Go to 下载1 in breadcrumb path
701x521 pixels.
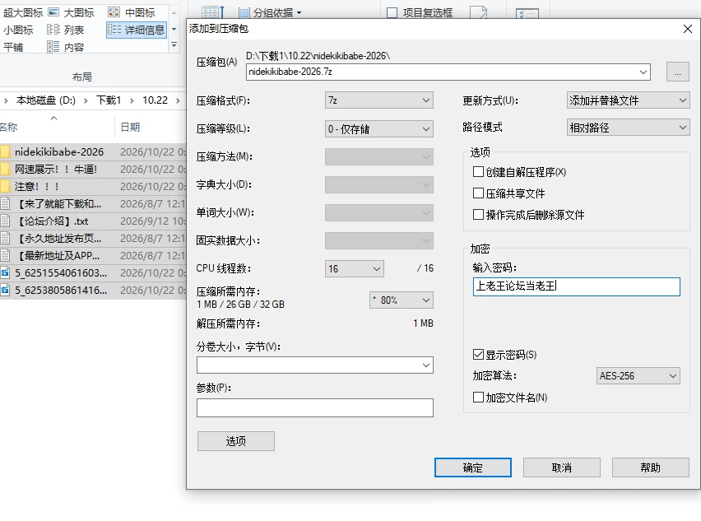(x=109, y=100)
